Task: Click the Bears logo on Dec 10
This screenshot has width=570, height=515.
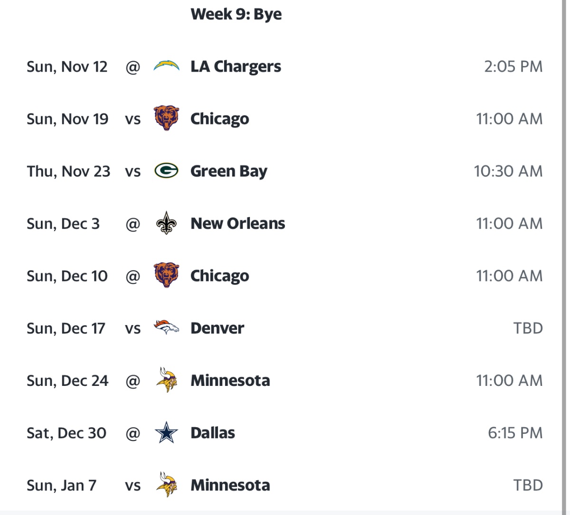Action: click(x=166, y=276)
